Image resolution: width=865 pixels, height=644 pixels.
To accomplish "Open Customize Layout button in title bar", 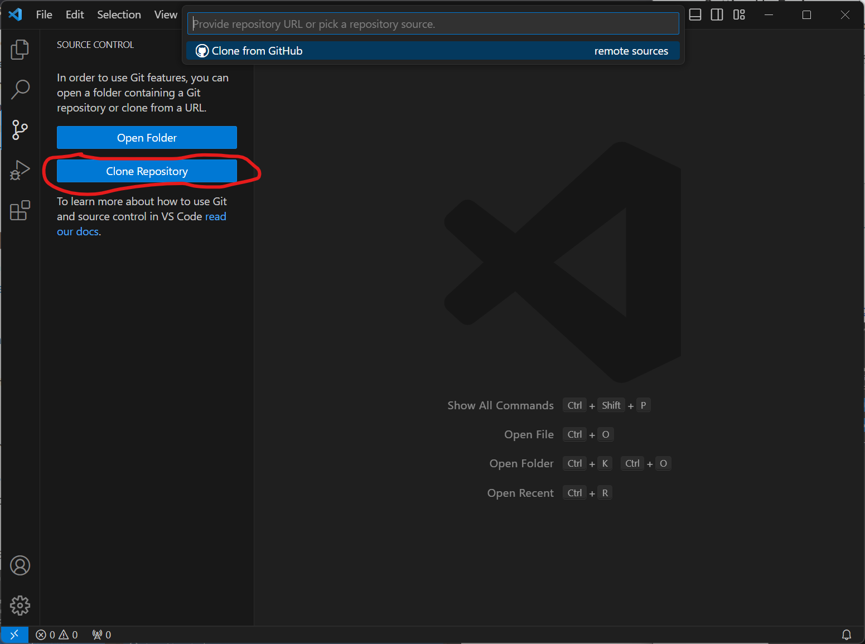I will [x=739, y=15].
